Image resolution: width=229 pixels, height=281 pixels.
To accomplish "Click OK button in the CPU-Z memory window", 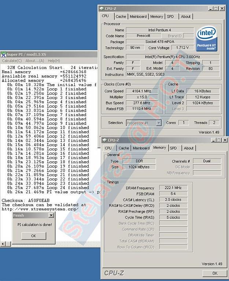I will 215,273.
